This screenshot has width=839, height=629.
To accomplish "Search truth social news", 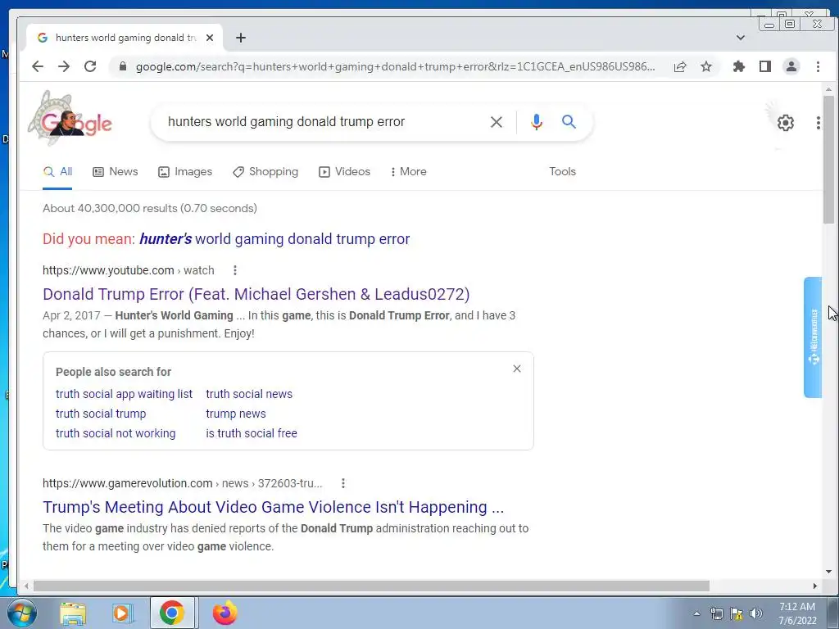I will 249,394.
